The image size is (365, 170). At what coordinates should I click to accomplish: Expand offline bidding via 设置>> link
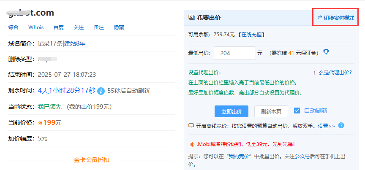[x=326, y=126]
